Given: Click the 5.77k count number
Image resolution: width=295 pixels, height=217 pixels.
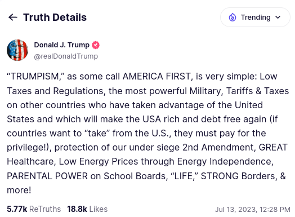Looking at the screenshot, I should [x=17, y=209].
